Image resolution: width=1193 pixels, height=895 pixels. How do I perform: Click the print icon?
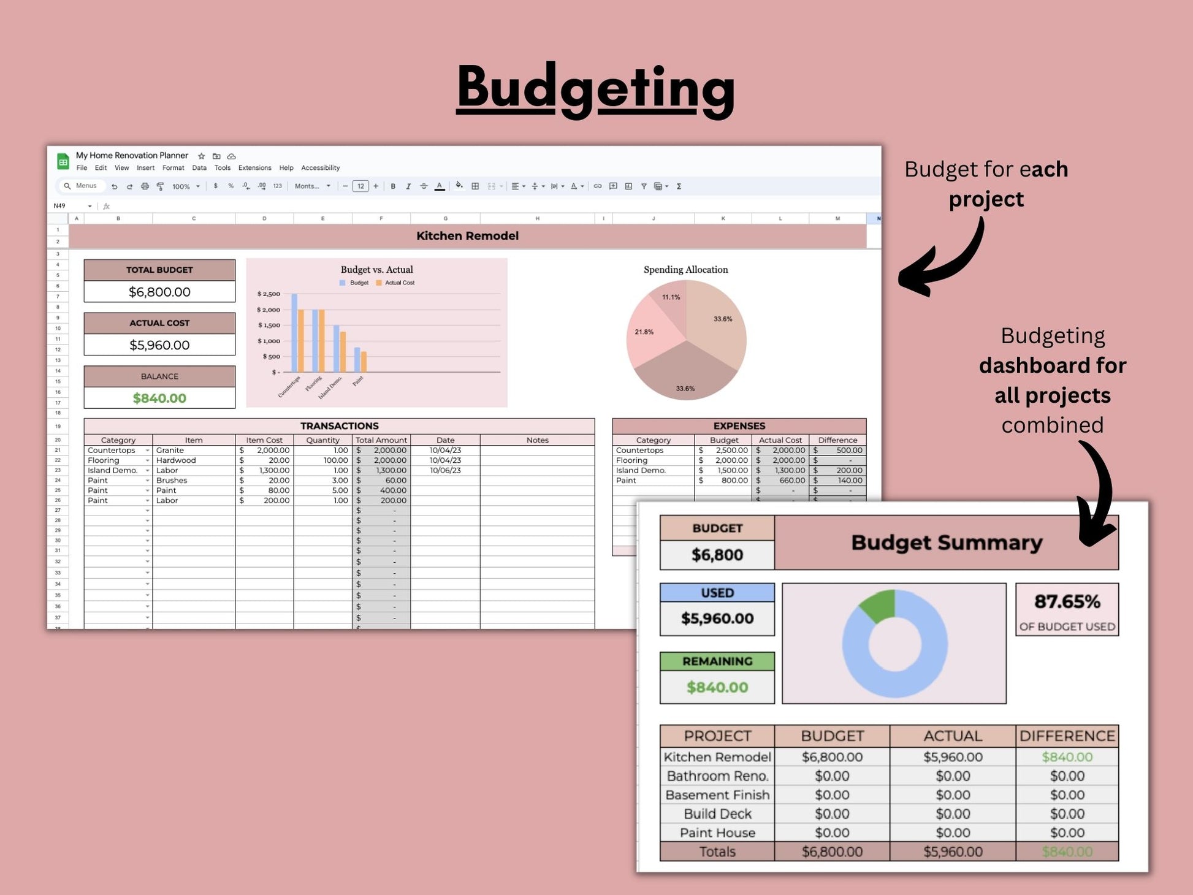pos(145,186)
